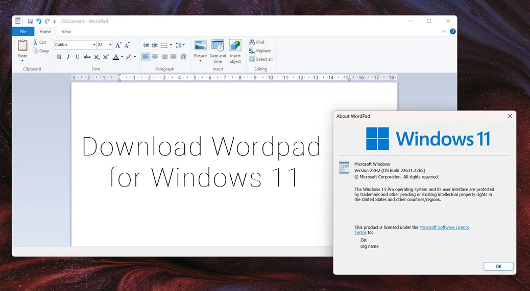Expand the bullet list style dropdown
The width and height of the screenshot is (530, 291).
171,45
